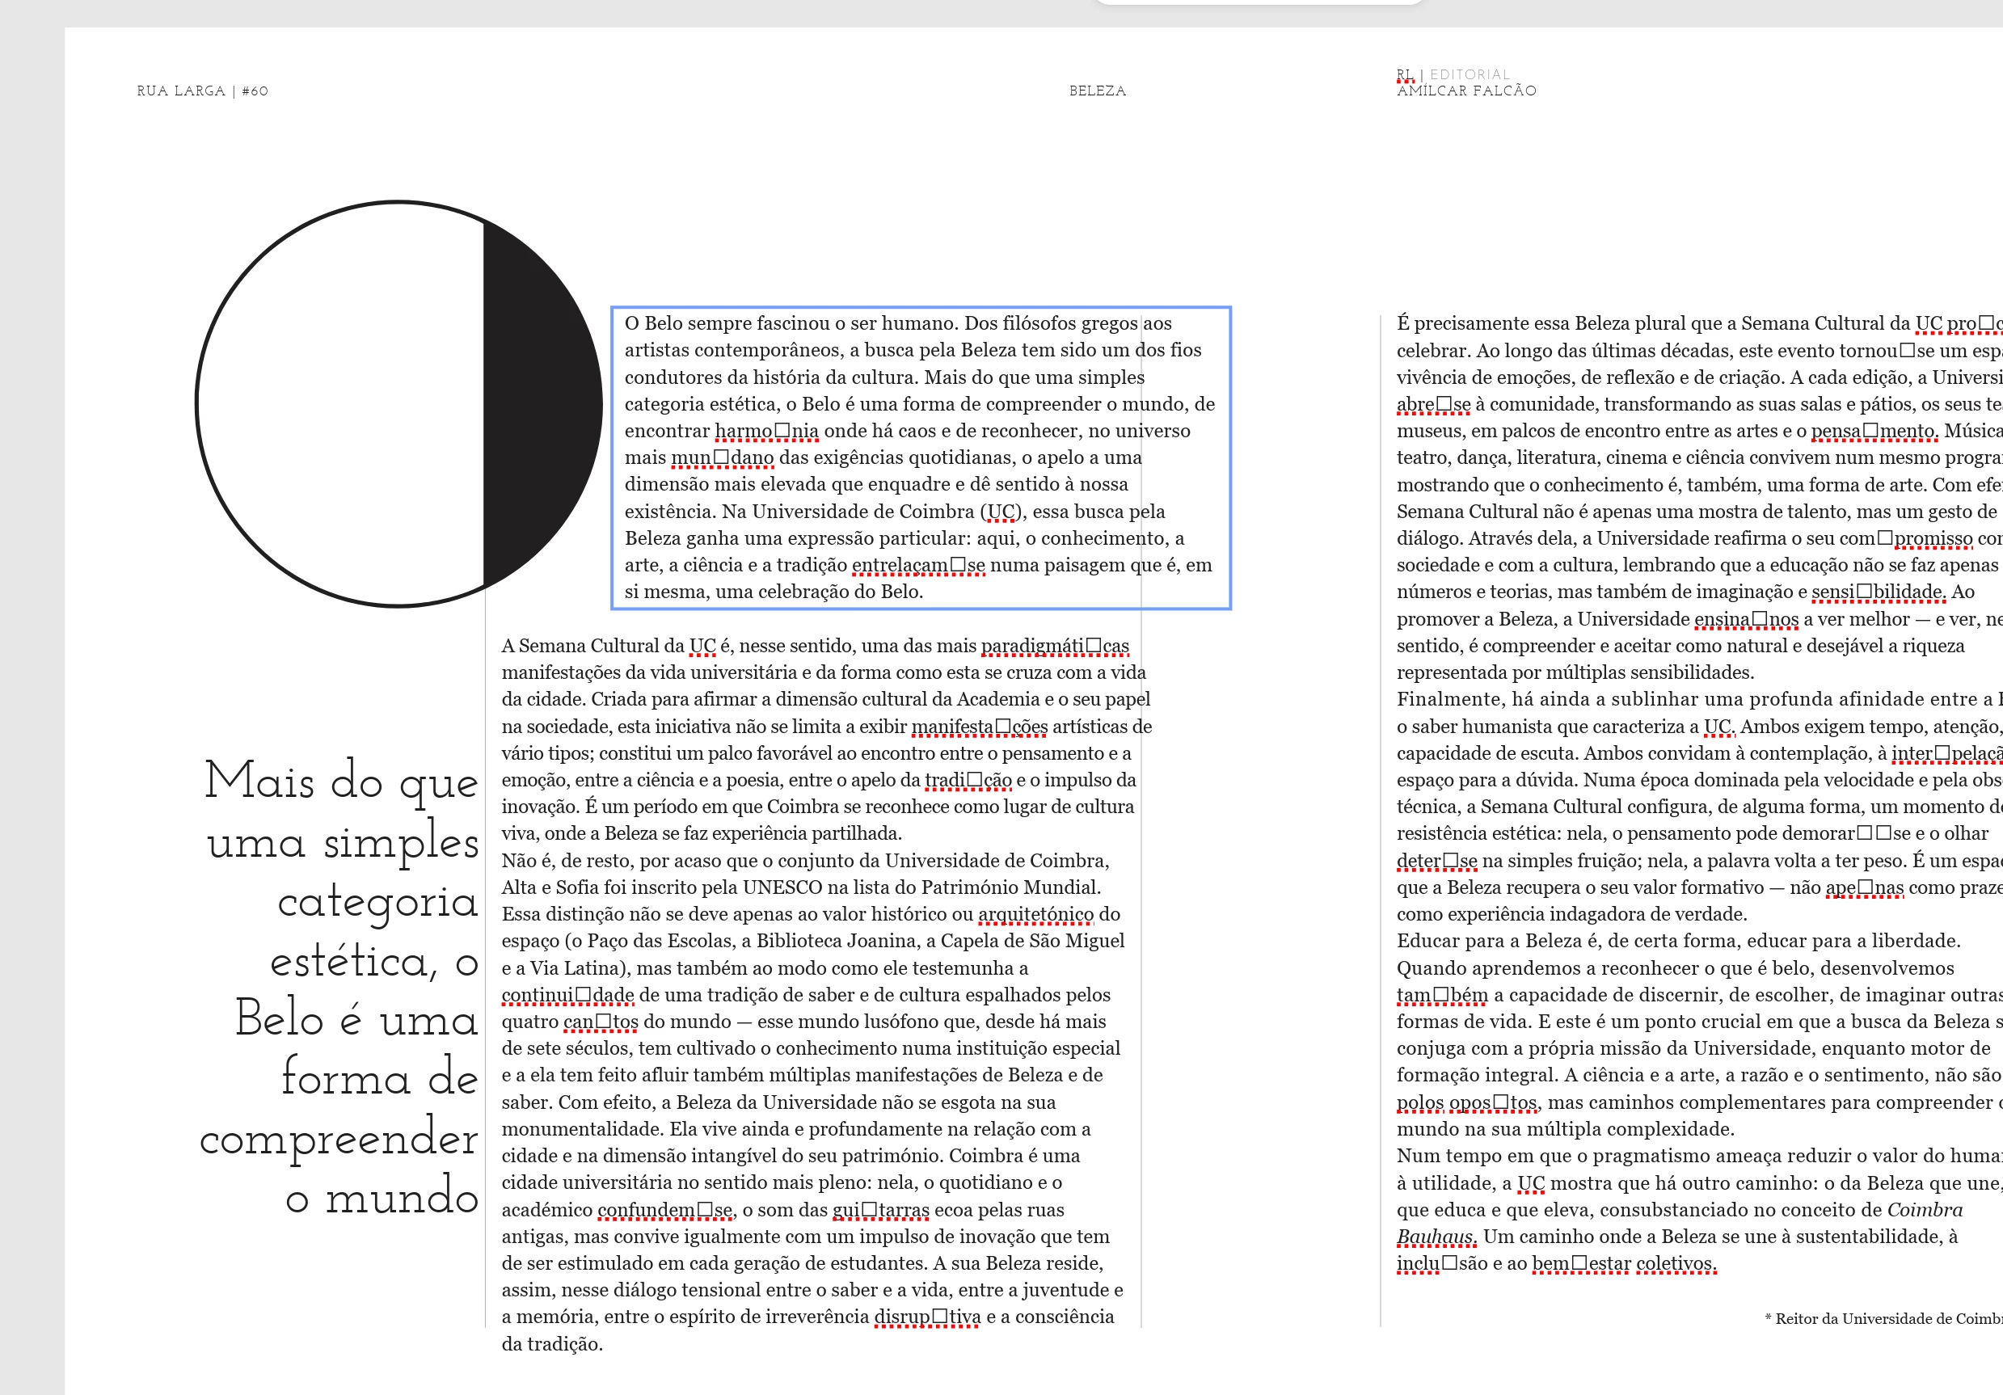Click the flagged word 'disrup□tiva'
This screenshot has height=1395, width=2003.
pos(926,1317)
